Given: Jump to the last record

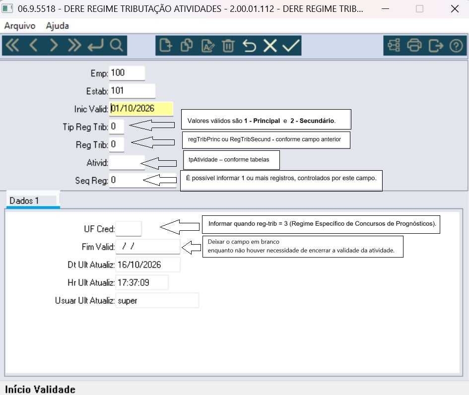Looking at the screenshot, I should click(74, 46).
